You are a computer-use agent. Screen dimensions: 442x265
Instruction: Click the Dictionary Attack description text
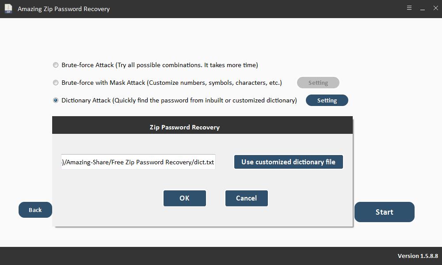179,100
